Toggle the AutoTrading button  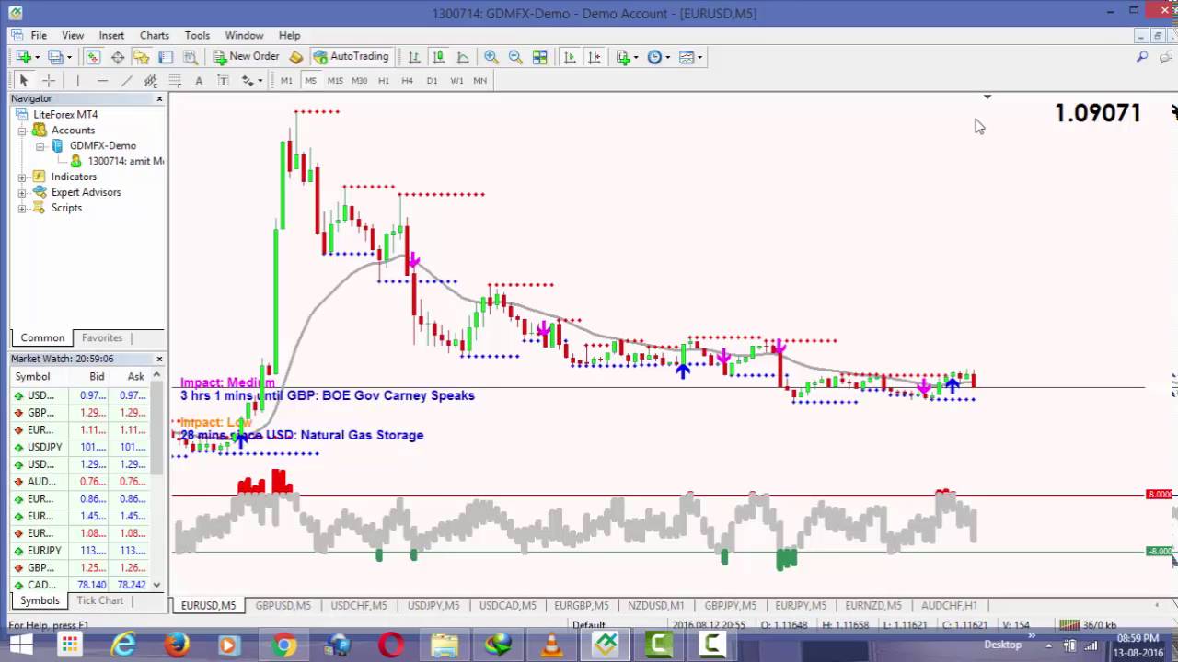pyautogui.click(x=351, y=57)
